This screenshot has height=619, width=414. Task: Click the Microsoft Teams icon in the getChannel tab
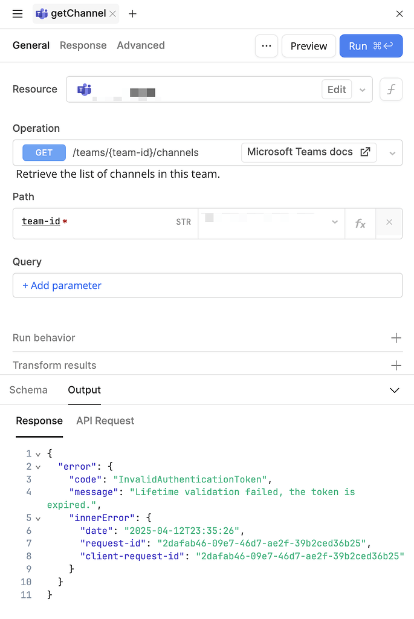(x=42, y=13)
